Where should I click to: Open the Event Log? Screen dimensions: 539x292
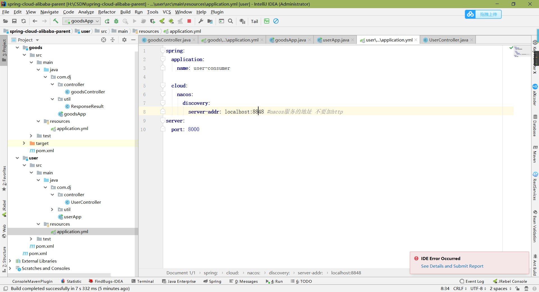(472, 281)
